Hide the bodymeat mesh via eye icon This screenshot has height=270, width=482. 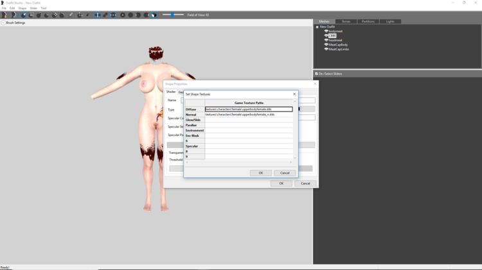point(326,31)
